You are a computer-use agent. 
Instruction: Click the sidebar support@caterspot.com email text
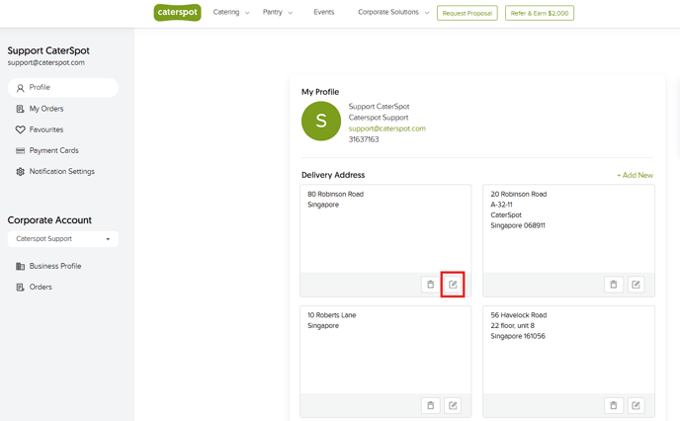(46, 62)
